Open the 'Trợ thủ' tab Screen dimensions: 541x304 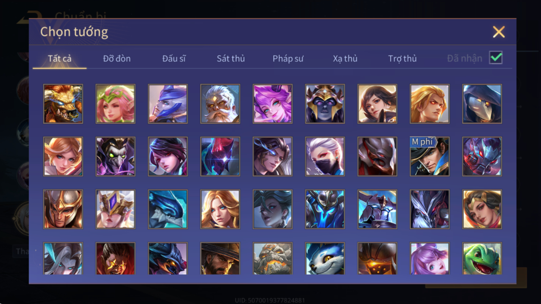coord(402,59)
